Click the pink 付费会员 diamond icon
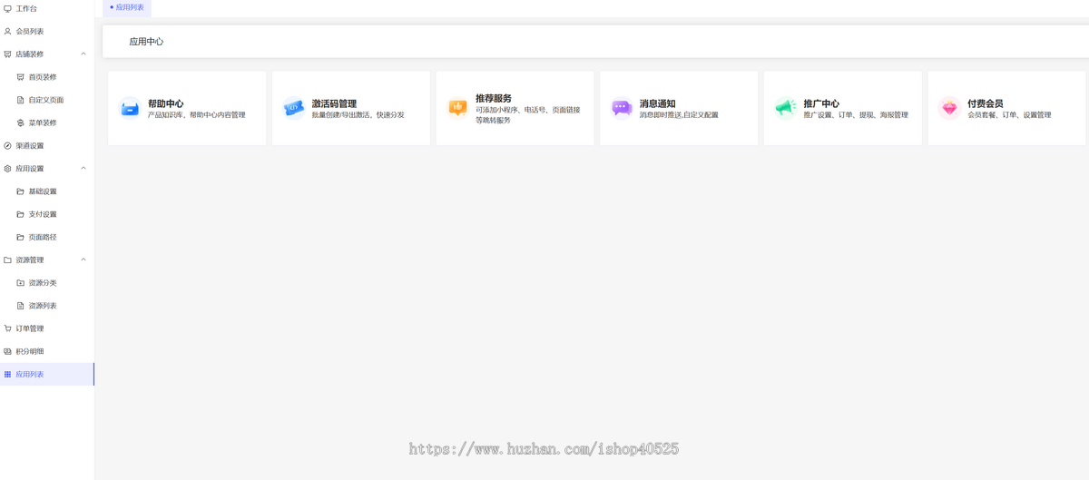Image resolution: width=1089 pixels, height=480 pixels. 950,108
